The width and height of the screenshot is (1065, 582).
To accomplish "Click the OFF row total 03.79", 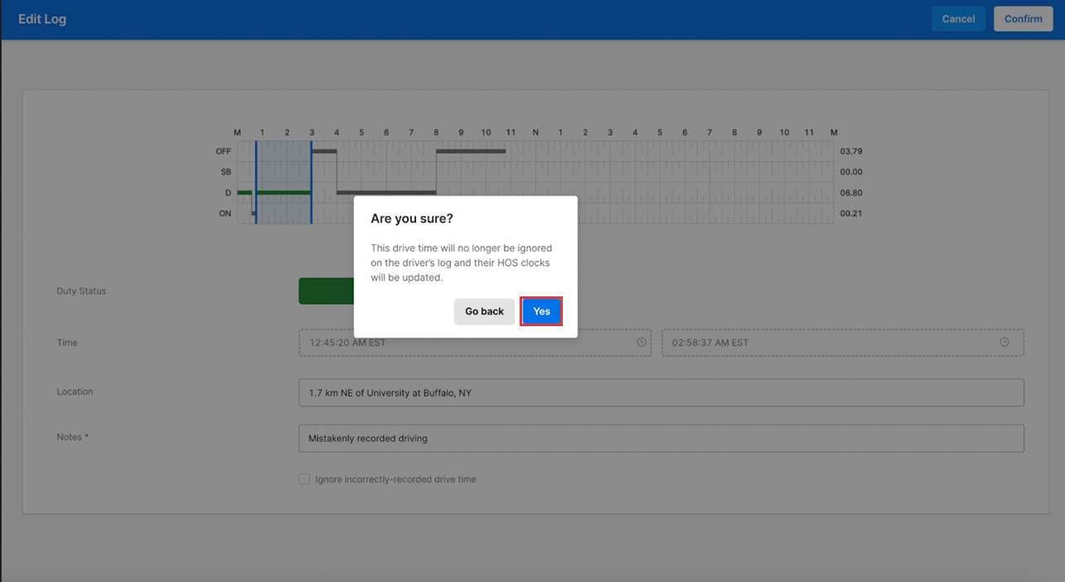I will point(851,152).
